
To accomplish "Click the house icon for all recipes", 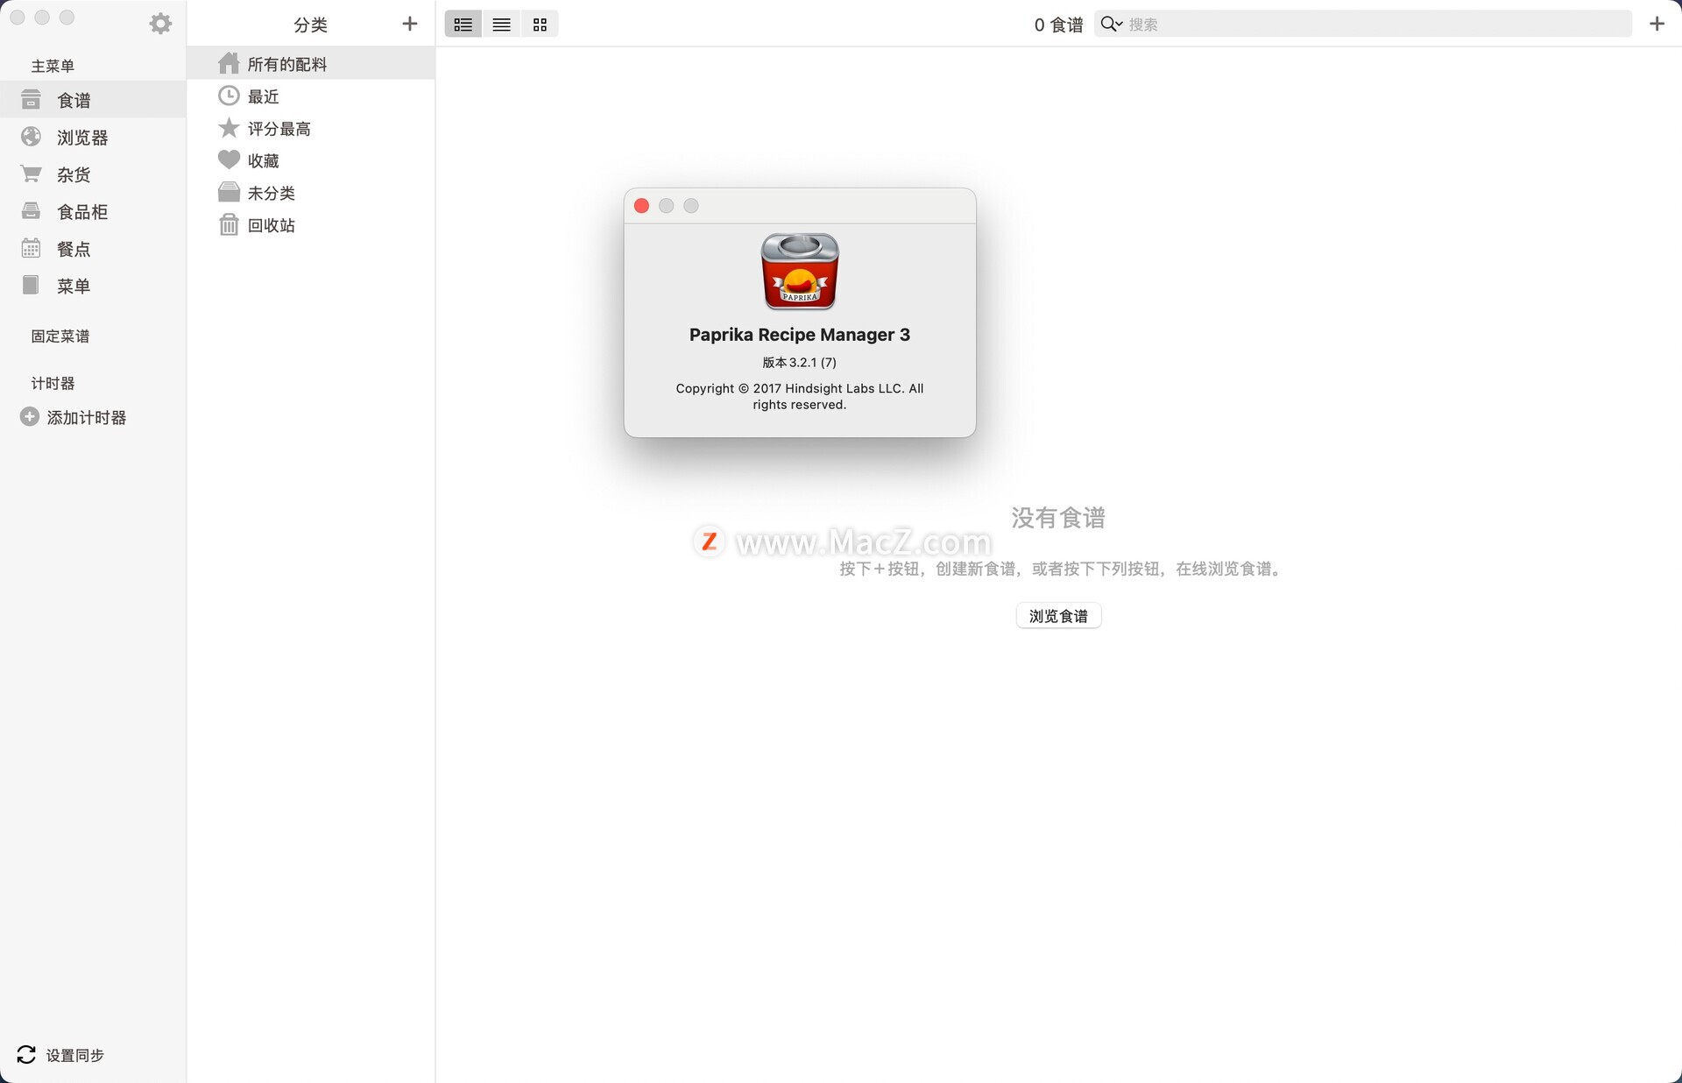I will click(229, 63).
